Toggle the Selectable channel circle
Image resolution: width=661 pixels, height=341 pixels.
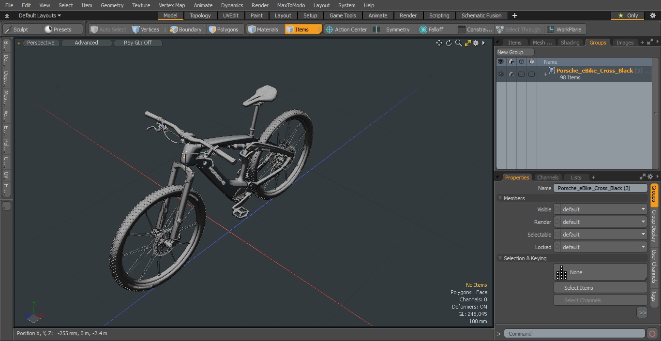557,235
